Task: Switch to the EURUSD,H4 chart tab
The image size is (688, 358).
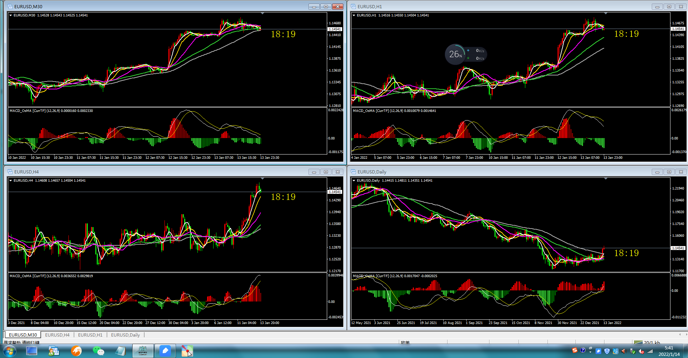Action: [x=57, y=335]
